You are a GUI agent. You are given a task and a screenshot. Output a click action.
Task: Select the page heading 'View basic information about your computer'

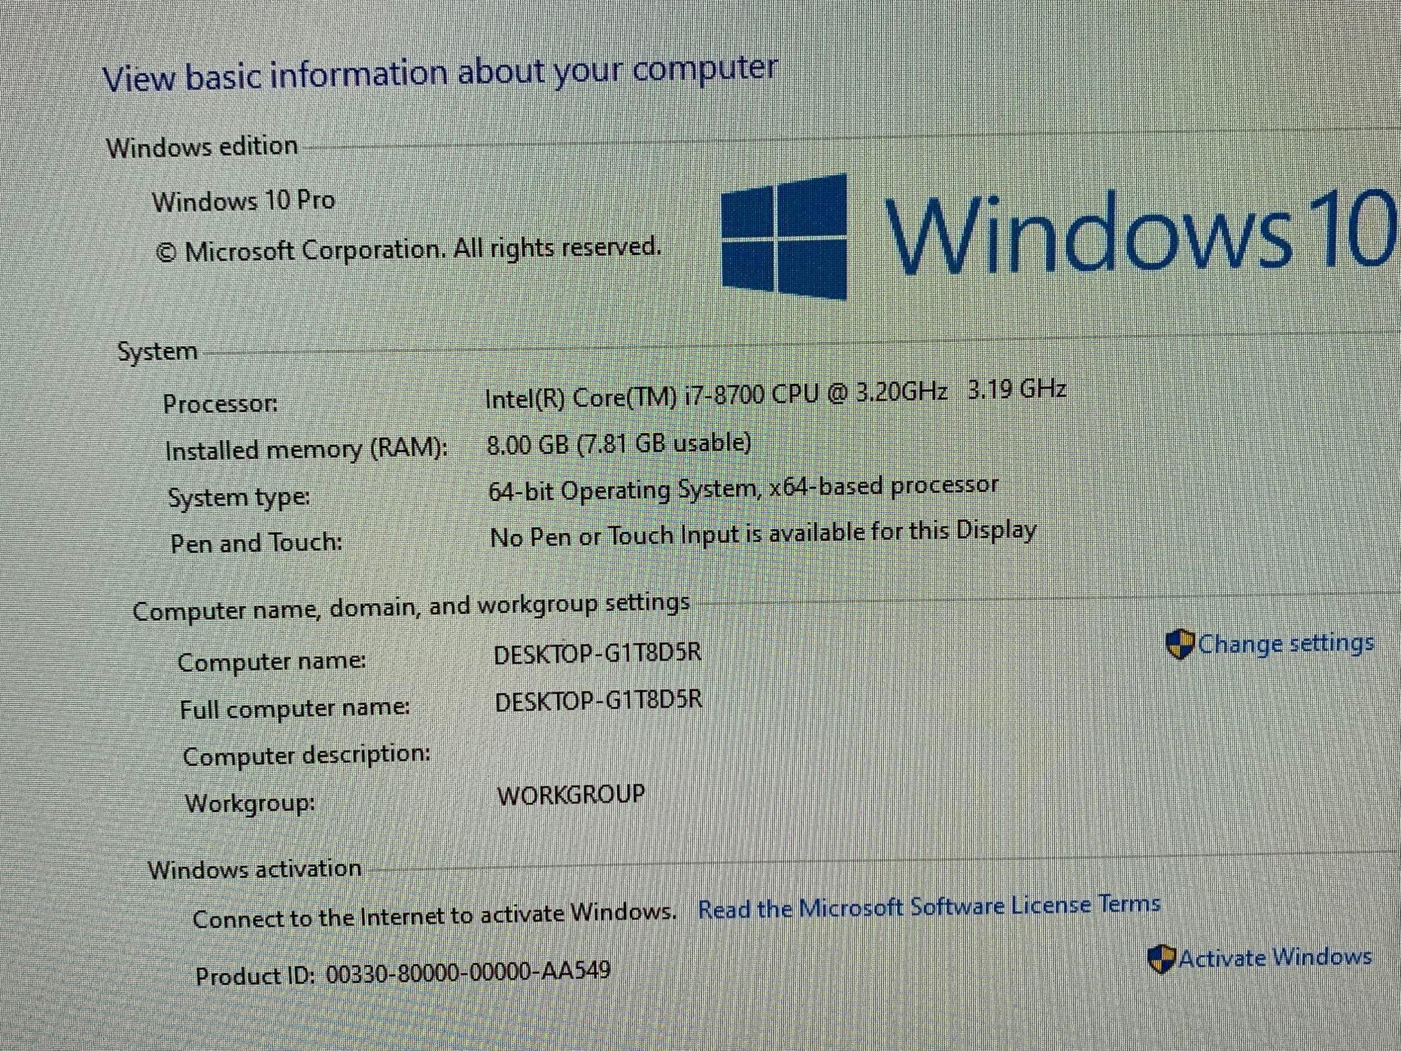(441, 73)
